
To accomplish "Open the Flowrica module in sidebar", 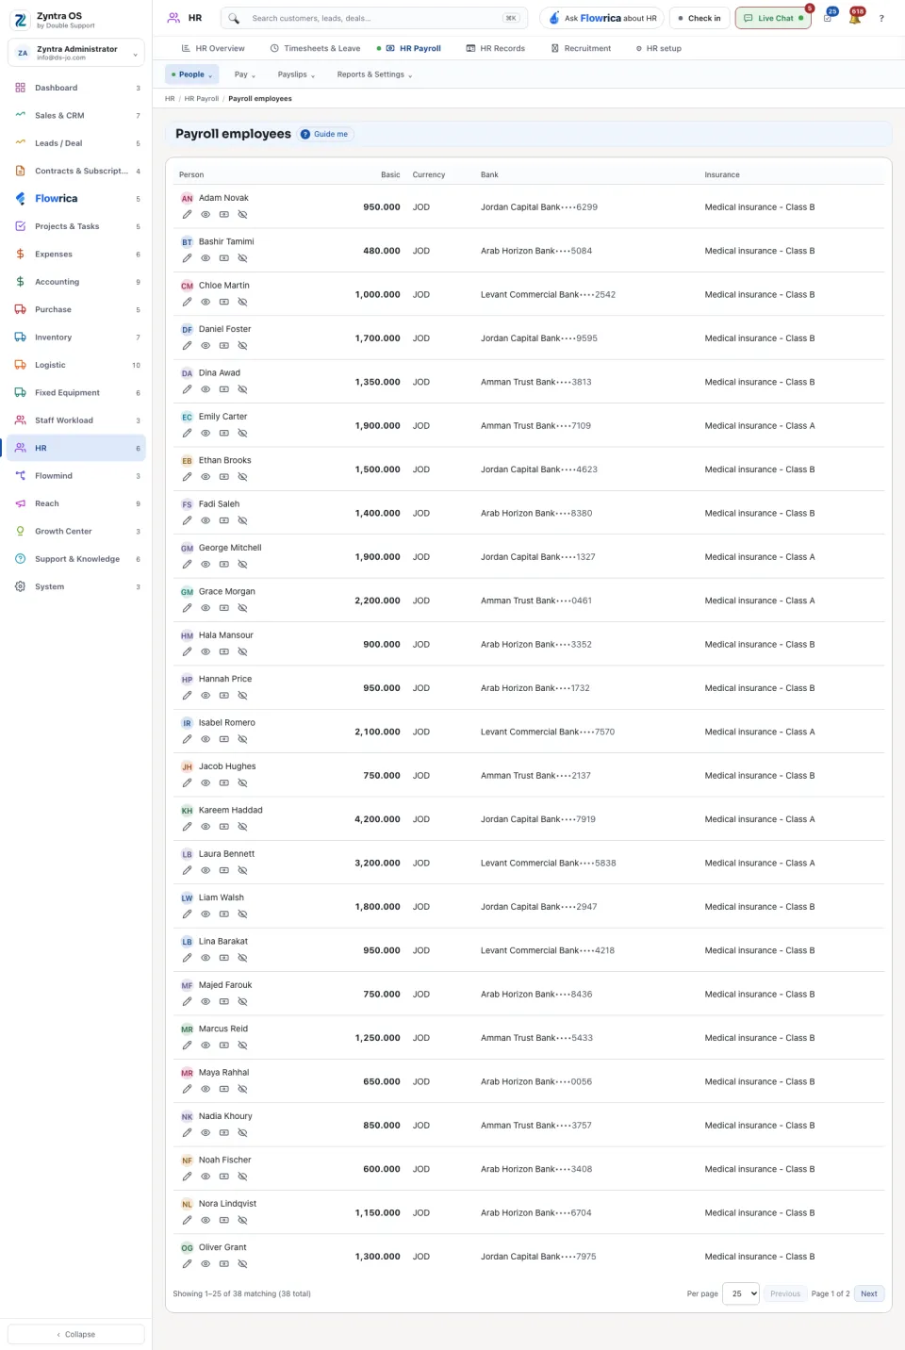I will point(76,199).
